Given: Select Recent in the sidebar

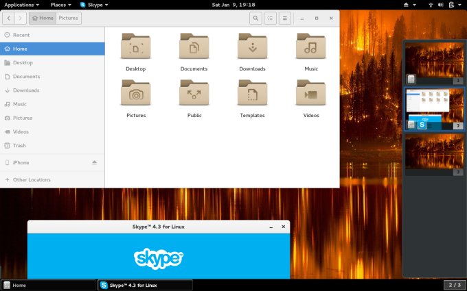Looking at the screenshot, I should (x=52, y=35).
